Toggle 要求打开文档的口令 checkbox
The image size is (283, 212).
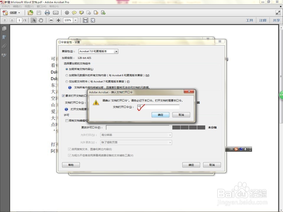(63, 95)
